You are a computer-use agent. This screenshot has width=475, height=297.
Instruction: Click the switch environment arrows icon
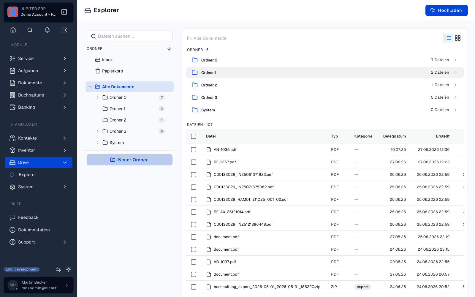(58, 269)
